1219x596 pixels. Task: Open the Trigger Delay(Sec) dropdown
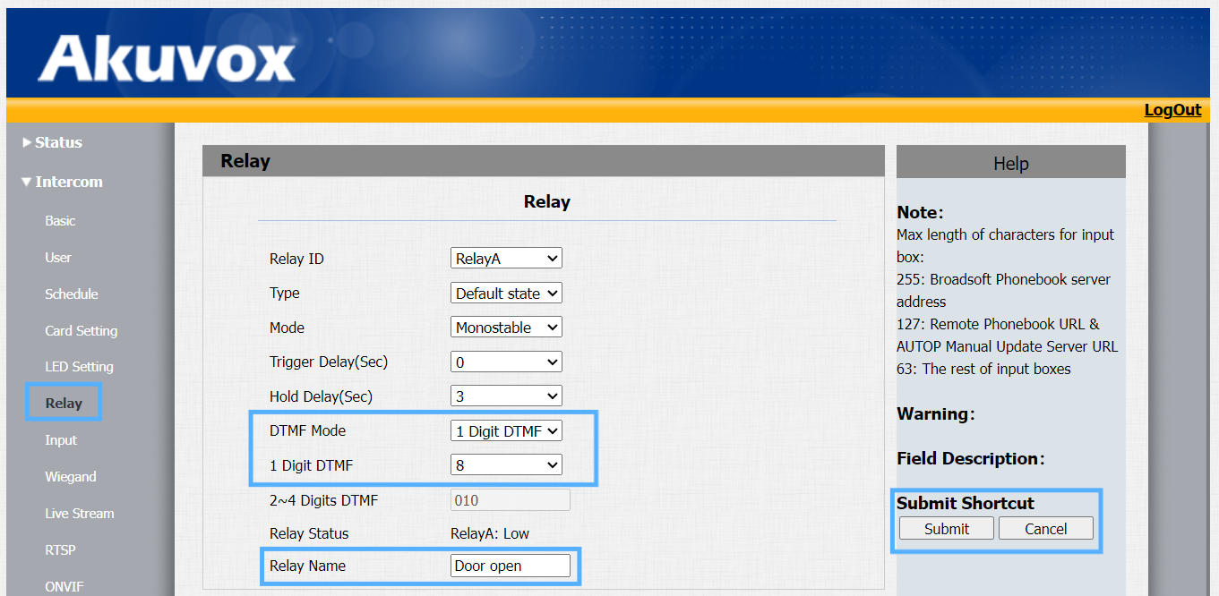pyautogui.click(x=506, y=362)
